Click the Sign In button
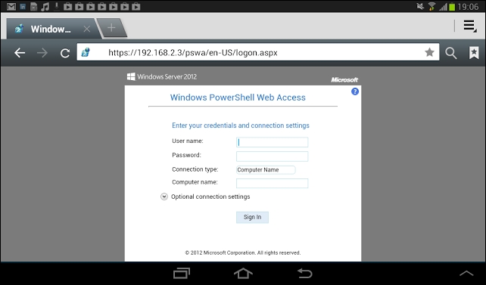This screenshot has height=285, width=486. point(252,217)
